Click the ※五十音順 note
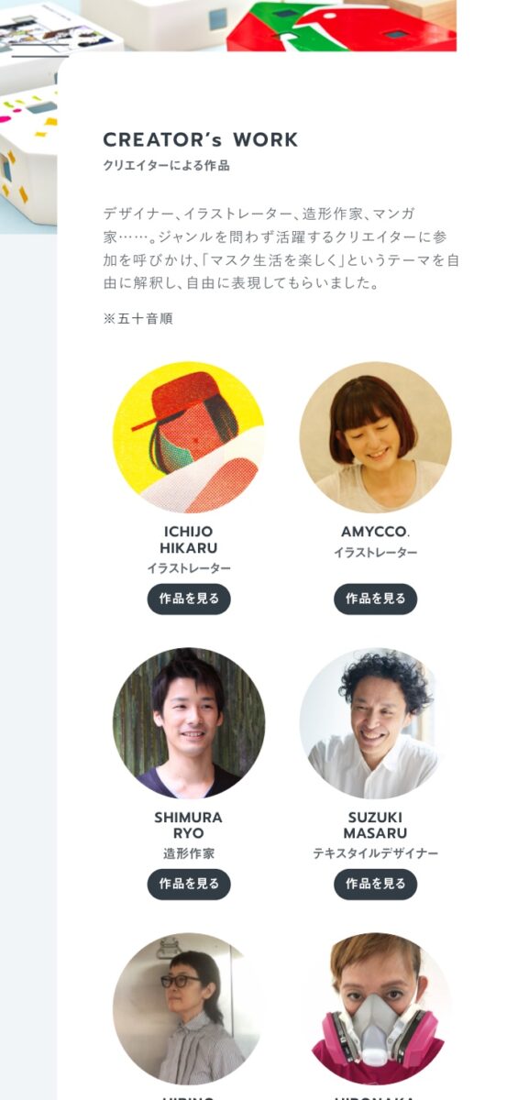The width and height of the screenshot is (507, 1100). pos(138,319)
